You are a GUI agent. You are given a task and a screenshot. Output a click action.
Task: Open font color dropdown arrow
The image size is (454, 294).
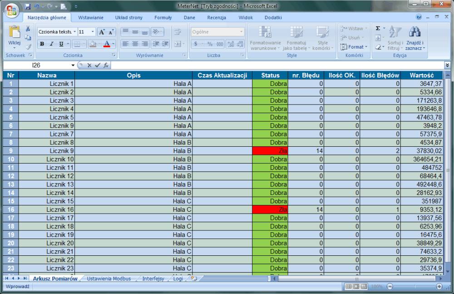coord(113,44)
